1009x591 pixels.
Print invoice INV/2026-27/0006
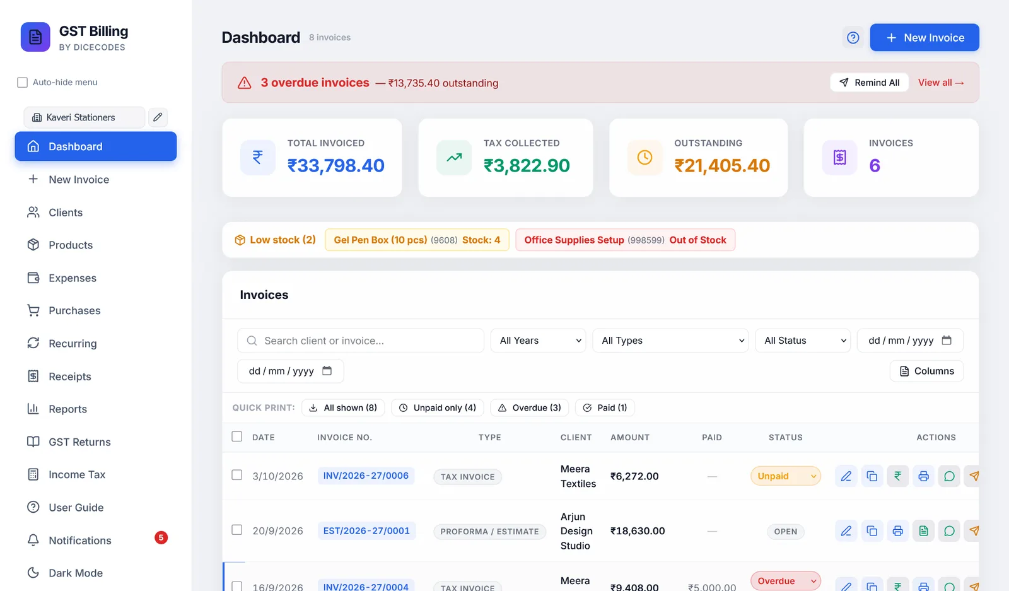(x=923, y=476)
